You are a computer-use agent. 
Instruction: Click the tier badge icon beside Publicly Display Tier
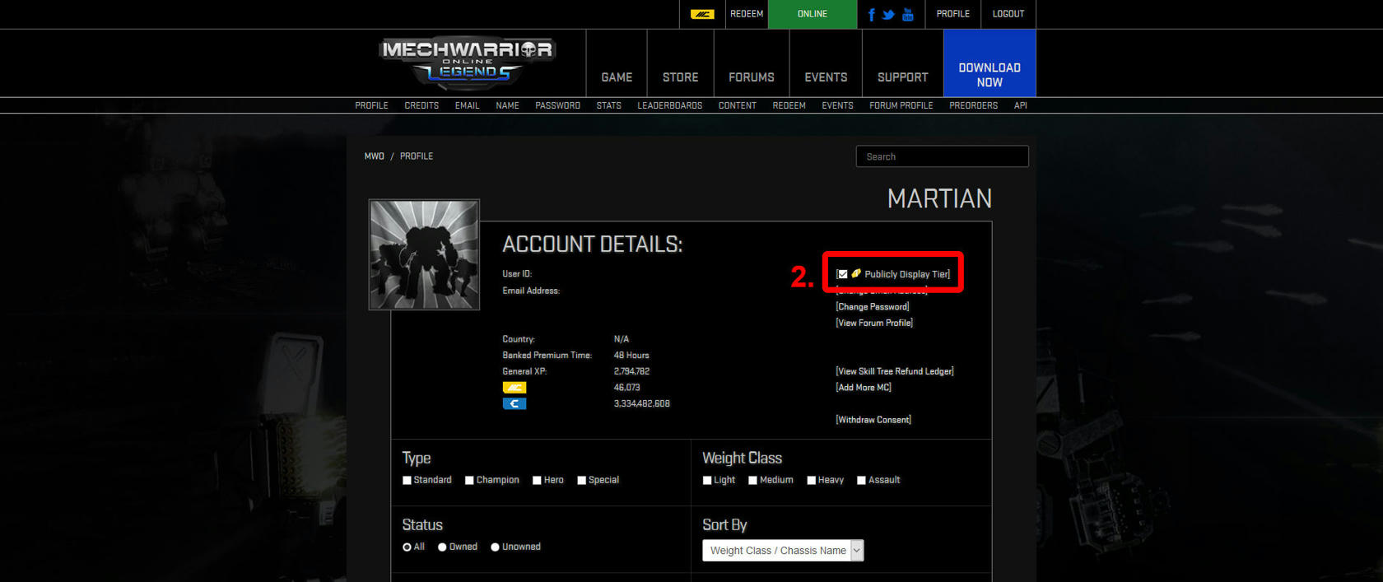pos(856,273)
